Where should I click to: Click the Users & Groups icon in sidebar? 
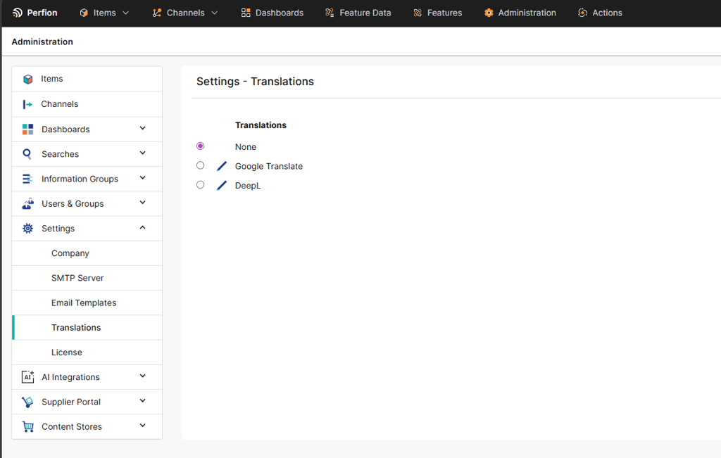27,203
